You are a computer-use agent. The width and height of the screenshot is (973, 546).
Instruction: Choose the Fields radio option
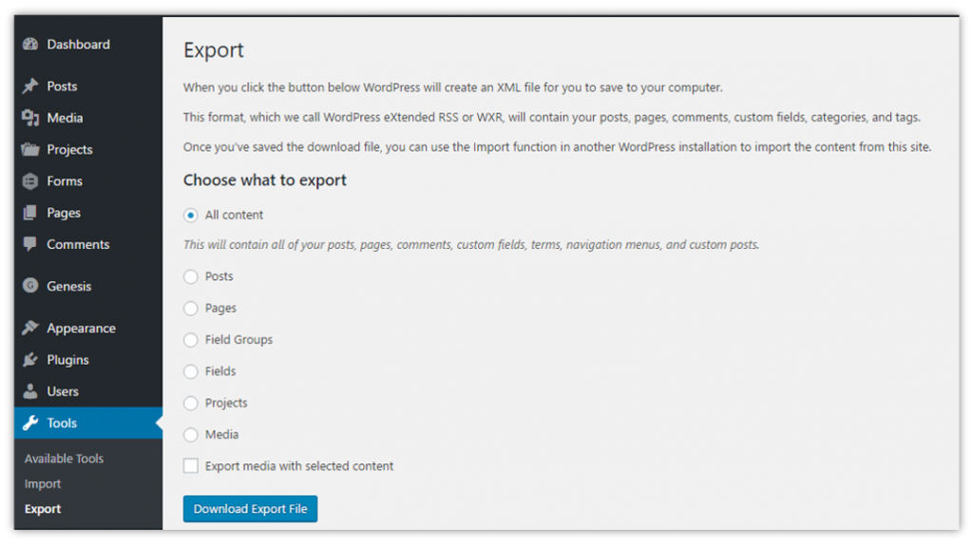click(190, 371)
